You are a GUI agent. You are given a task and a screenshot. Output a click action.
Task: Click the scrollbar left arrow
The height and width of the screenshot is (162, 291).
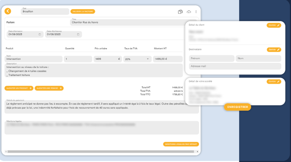click(x=6, y=152)
